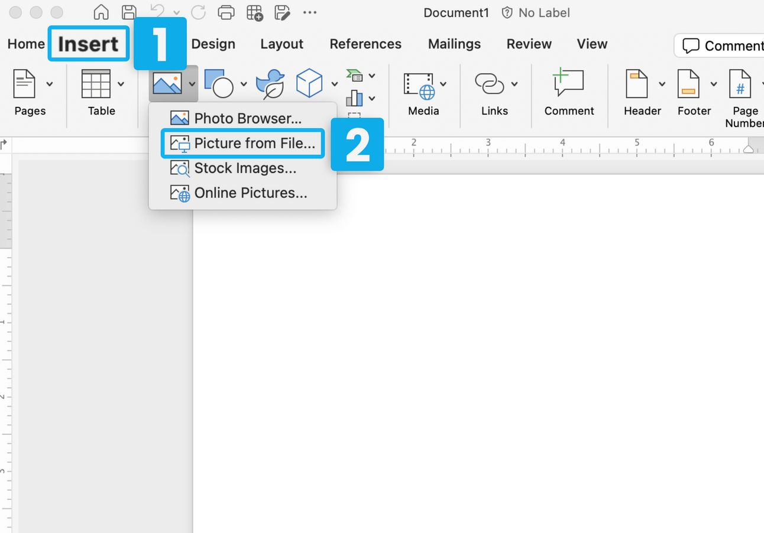Click the Header icon

point(637,84)
